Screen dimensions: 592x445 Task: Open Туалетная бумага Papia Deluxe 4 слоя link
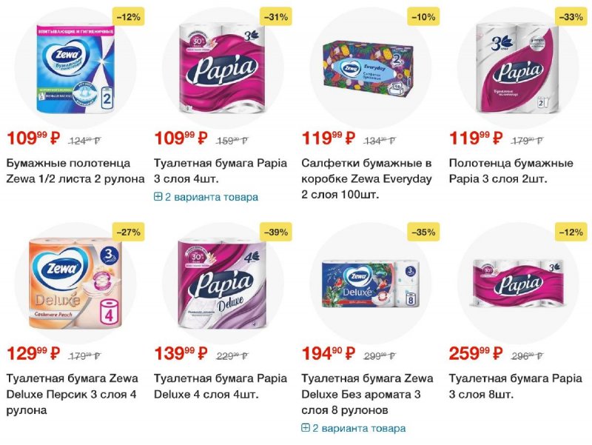click(x=221, y=386)
